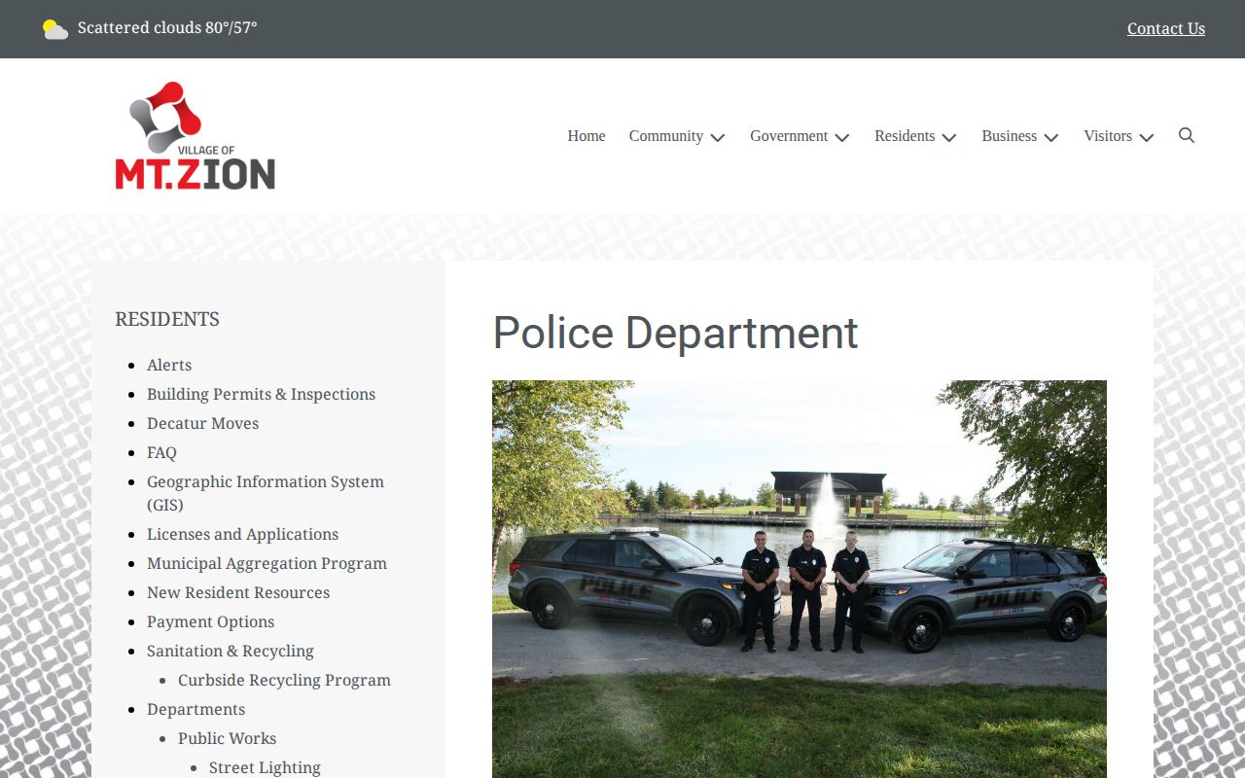Click the weather cloud icon
1245x778 pixels.
click(x=55, y=29)
